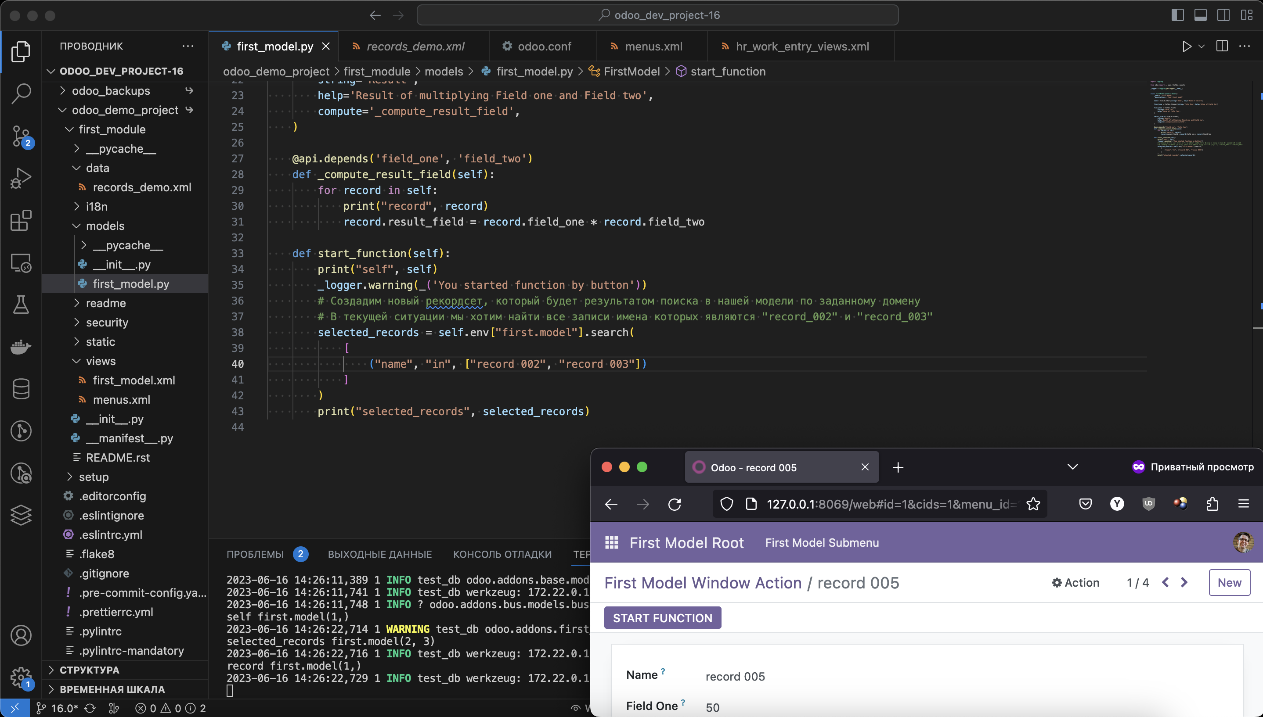Go to next record in Odoo pager
The width and height of the screenshot is (1263, 717).
coord(1184,583)
